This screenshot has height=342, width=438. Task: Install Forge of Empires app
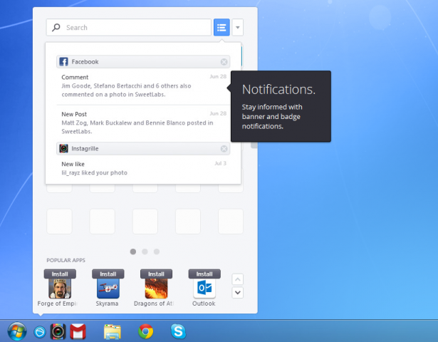[59, 274]
